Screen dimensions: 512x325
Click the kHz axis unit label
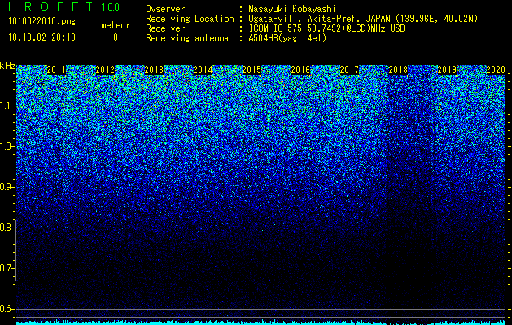point(7,66)
